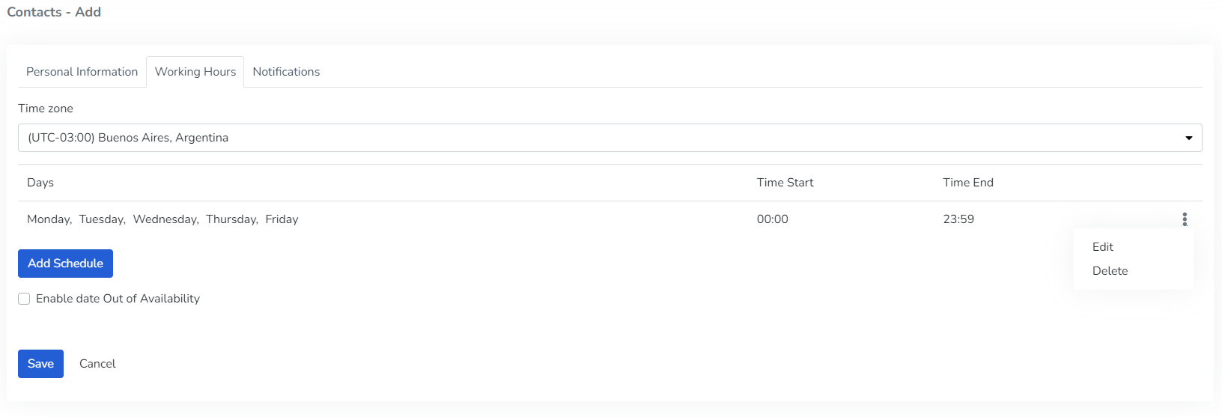Screen dimensions: 1222x417
Task: Open the Buenos Aires time zone selector
Action: [599, 138]
